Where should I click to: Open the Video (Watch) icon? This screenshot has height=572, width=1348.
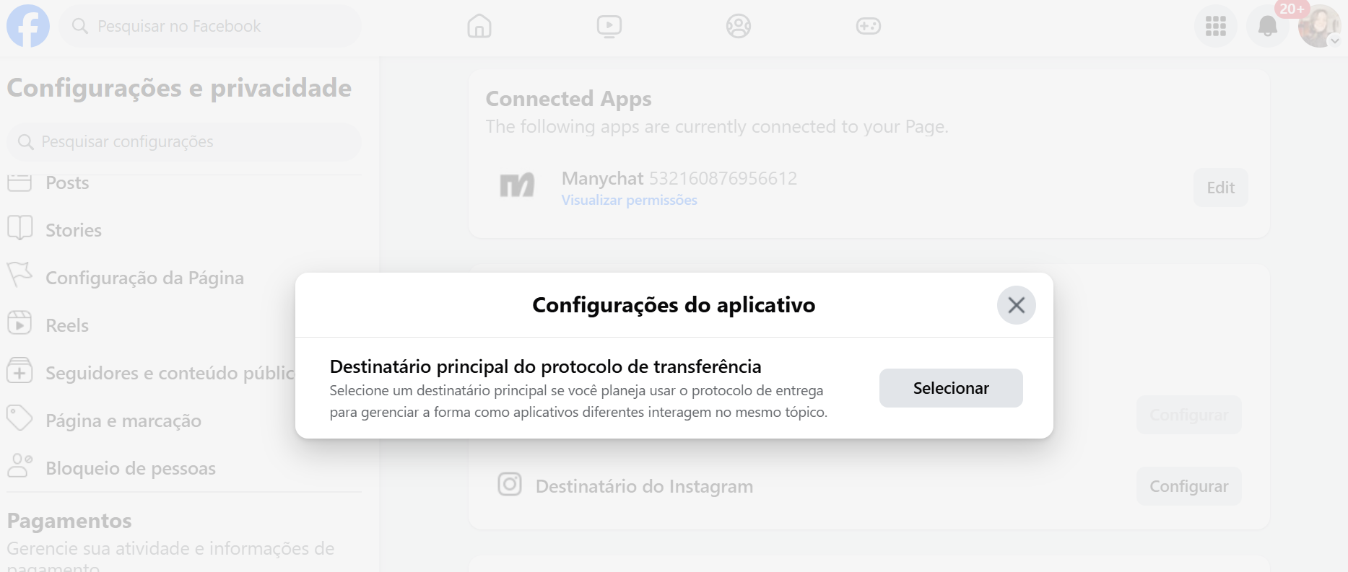(609, 26)
